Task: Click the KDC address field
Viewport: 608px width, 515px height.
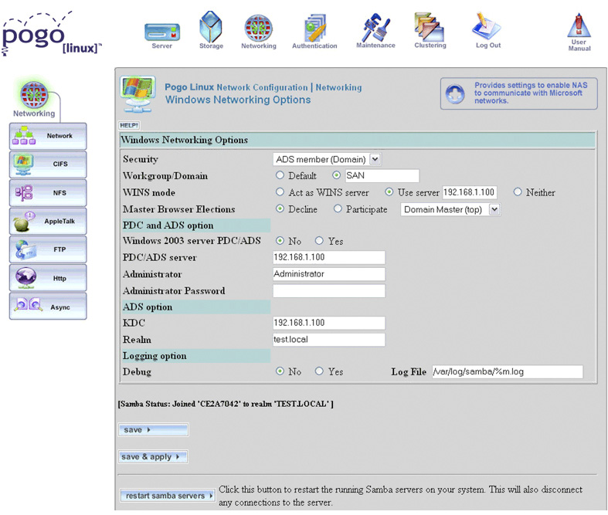Action: coord(329,323)
